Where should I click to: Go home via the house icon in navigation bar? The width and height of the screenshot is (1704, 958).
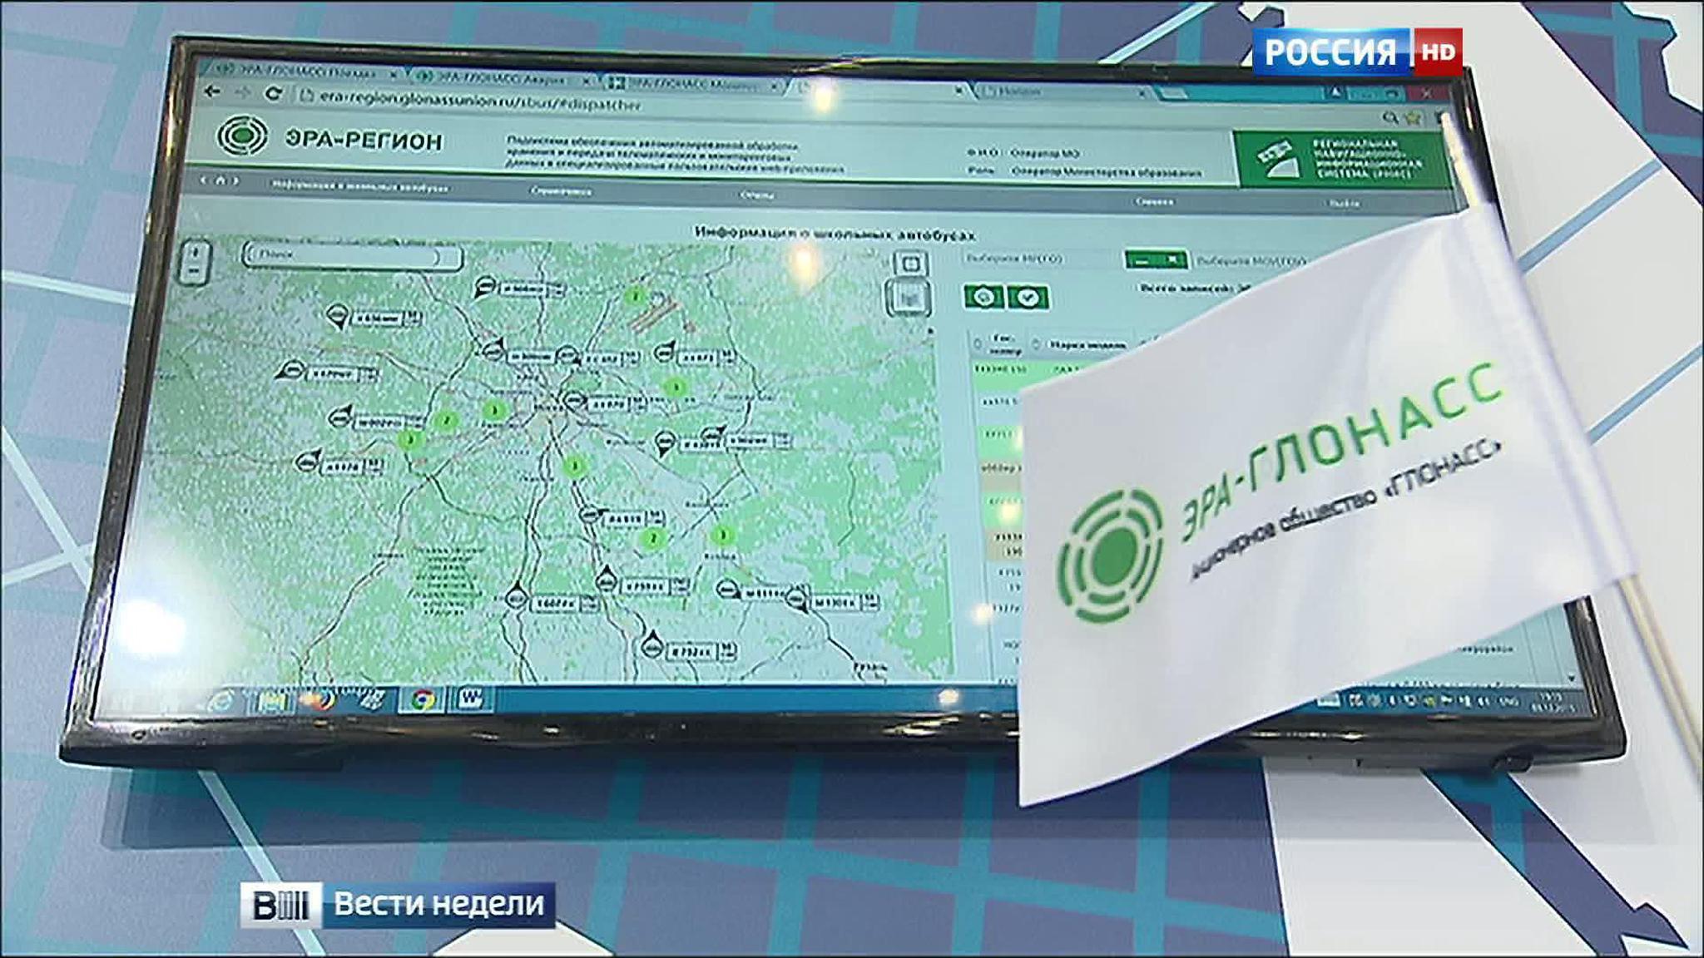click(x=220, y=180)
